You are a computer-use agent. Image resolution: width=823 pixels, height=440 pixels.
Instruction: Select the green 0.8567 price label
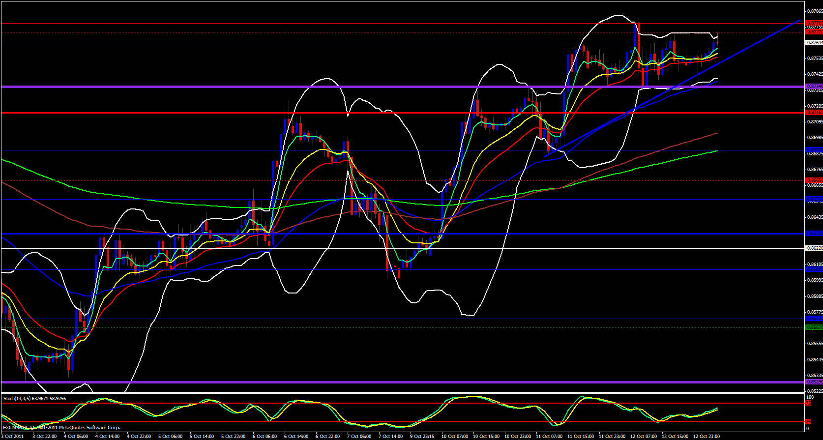pos(813,327)
